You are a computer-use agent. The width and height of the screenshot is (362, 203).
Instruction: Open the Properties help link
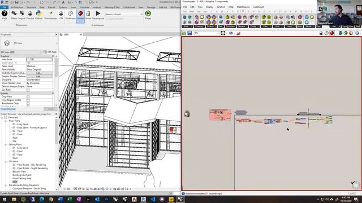[8, 109]
